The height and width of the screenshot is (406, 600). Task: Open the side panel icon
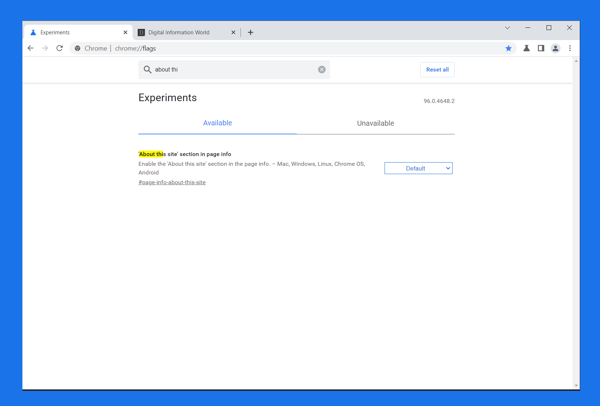(x=541, y=48)
